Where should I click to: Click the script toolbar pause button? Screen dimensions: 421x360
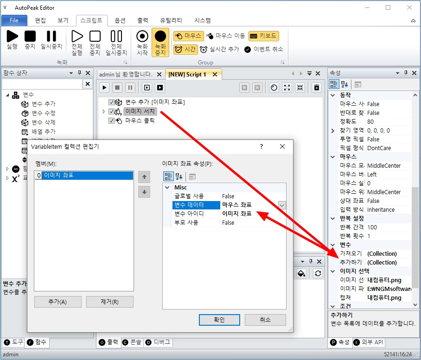coord(130,88)
